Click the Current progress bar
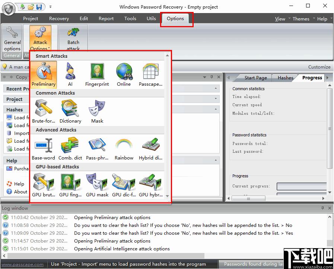Image resolution: width=334 pixels, height=269 pixels. point(302,186)
